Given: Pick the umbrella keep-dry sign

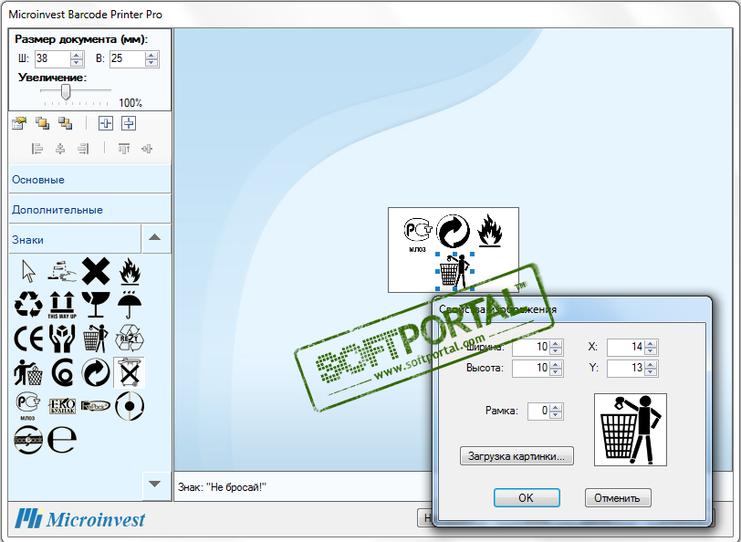Looking at the screenshot, I should tap(129, 305).
